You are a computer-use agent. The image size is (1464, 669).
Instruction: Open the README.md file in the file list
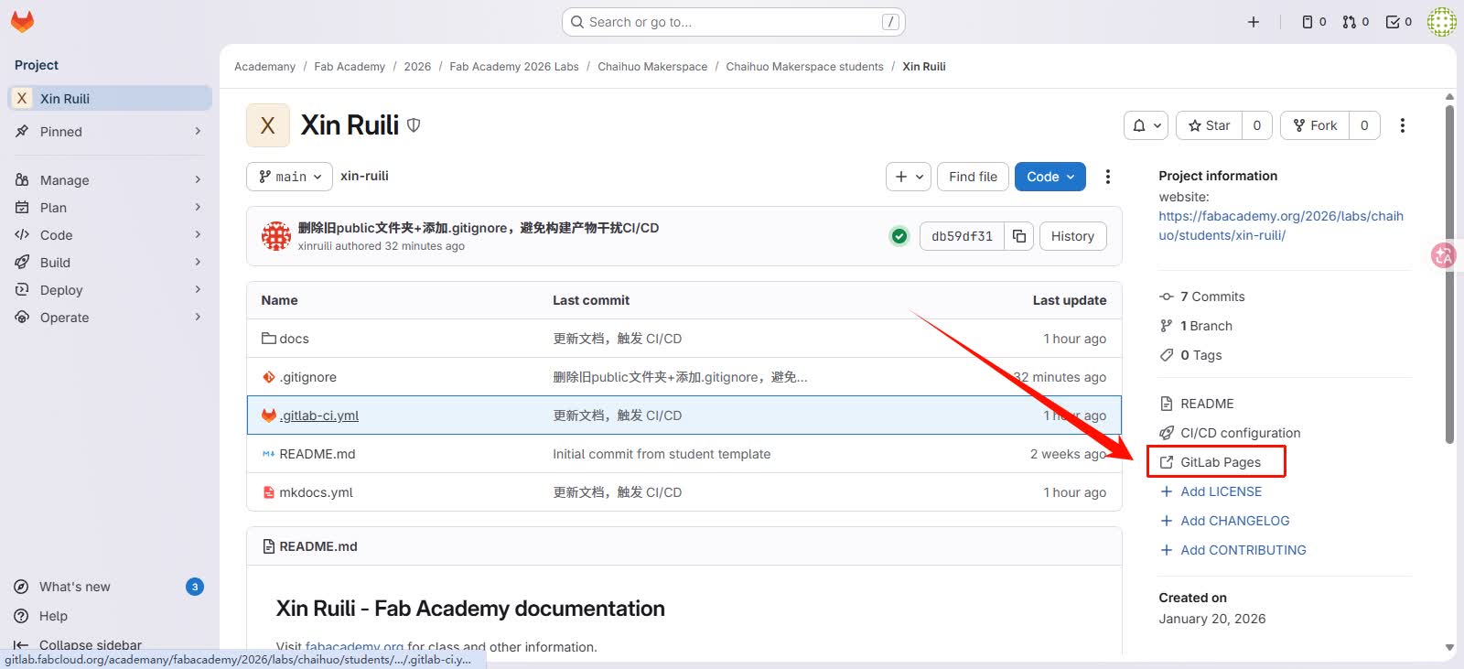point(317,454)
